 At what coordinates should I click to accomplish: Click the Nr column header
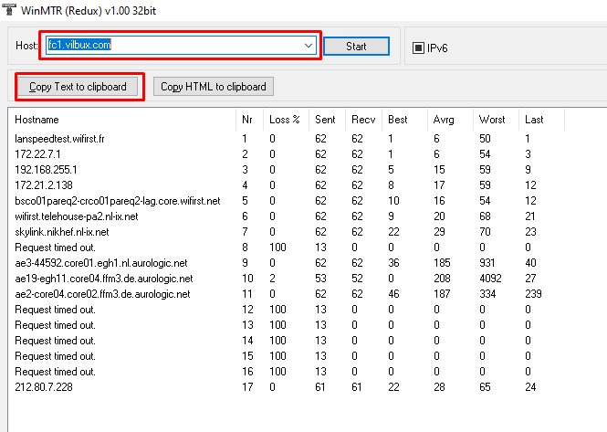click(249, 120)
